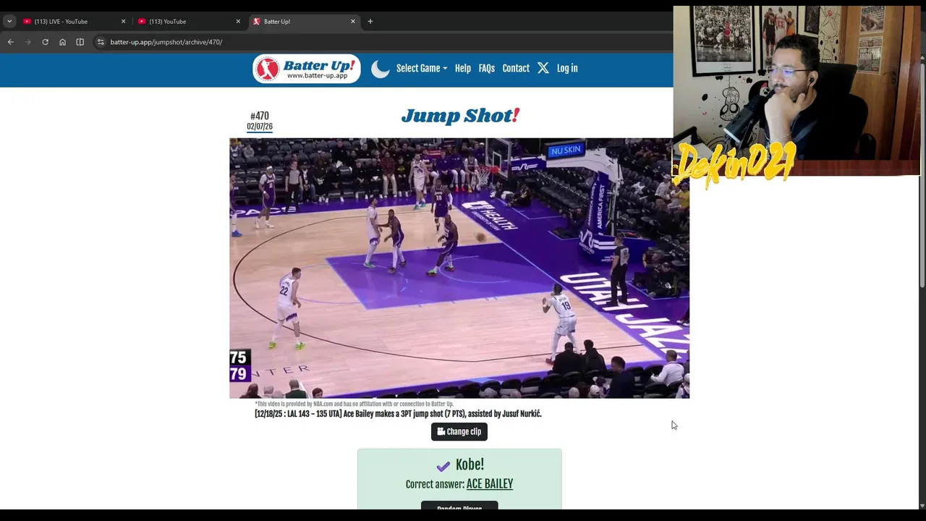Open the X (Twitter) icon link
The image size is (926, 521).
tap(543, 68)
